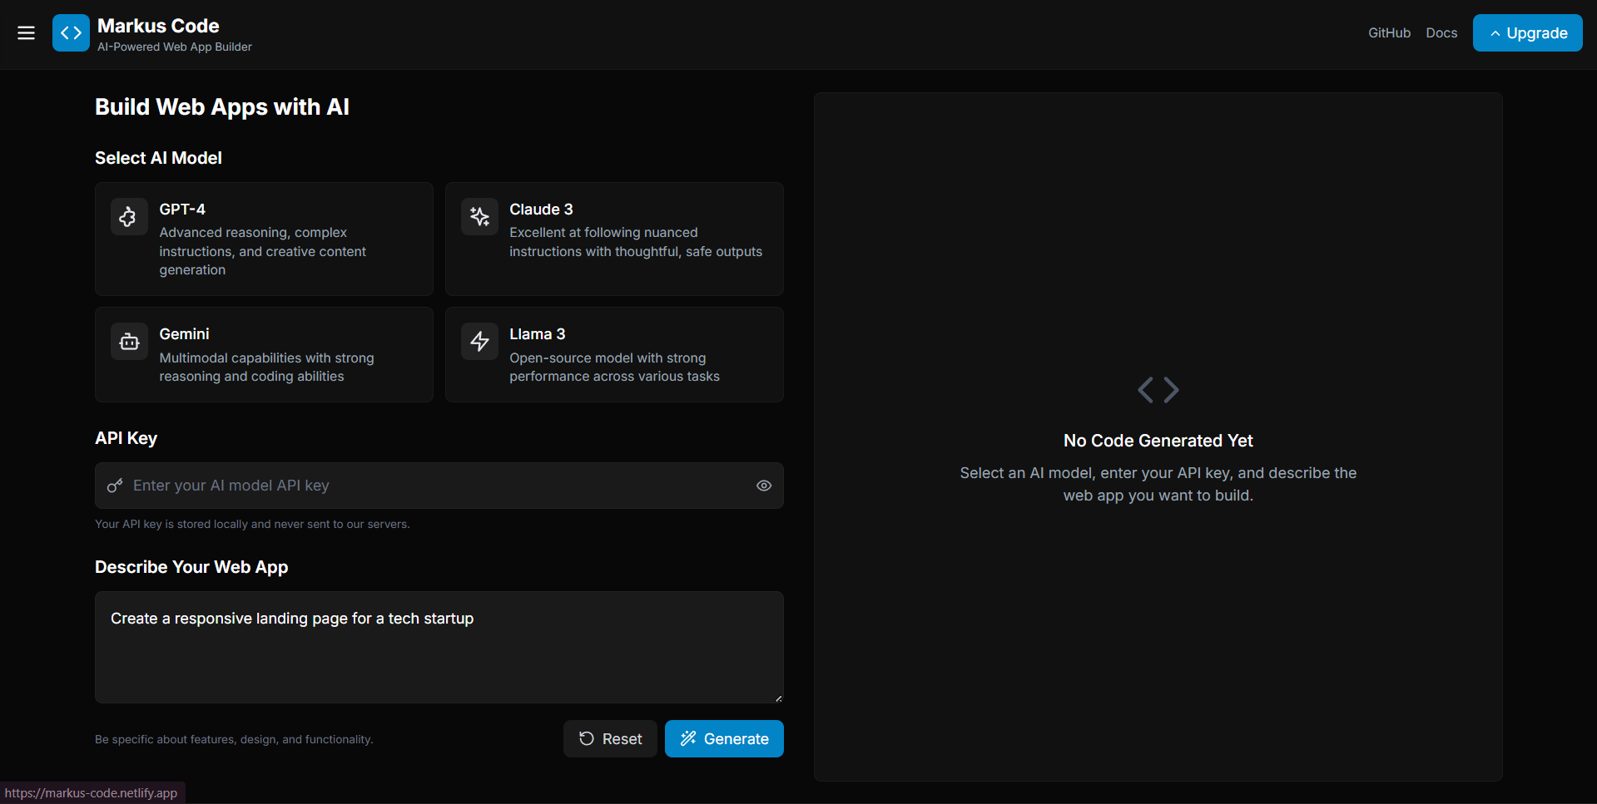1597x804 pixels.
Task: Click the key icon in API field
Action: [x=115, y=486]
